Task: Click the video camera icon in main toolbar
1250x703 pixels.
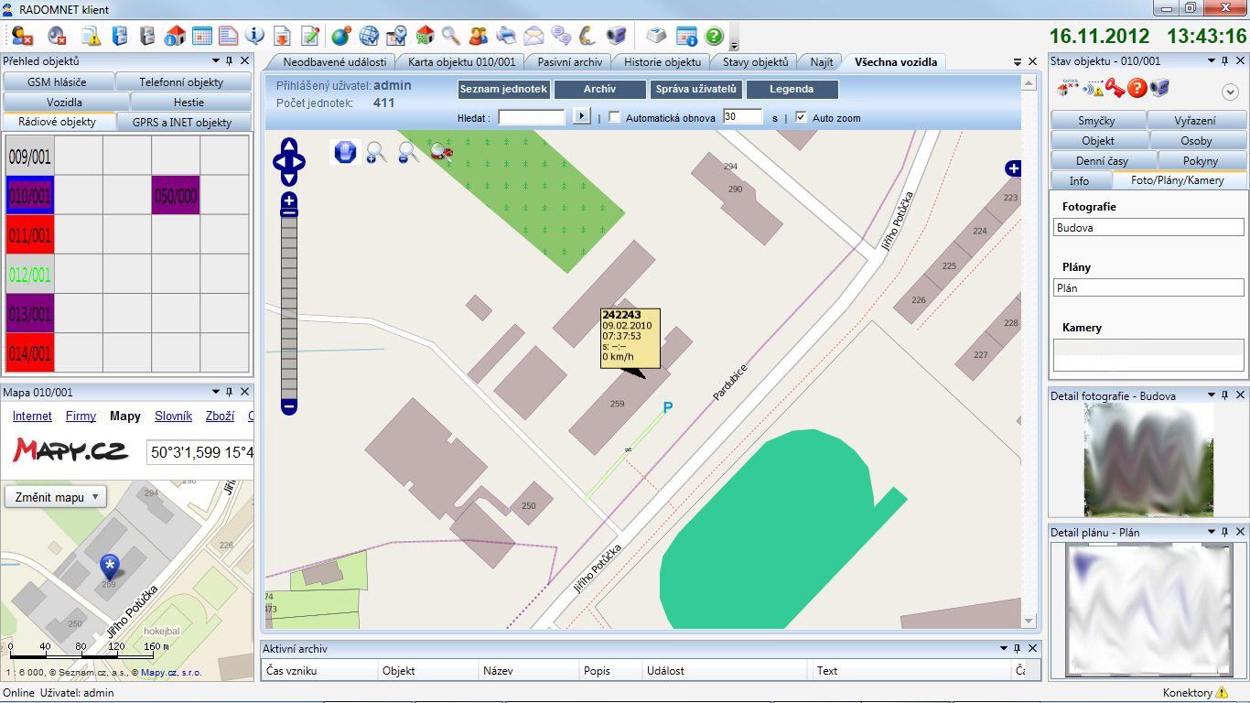Action: [x=617, y=37]
